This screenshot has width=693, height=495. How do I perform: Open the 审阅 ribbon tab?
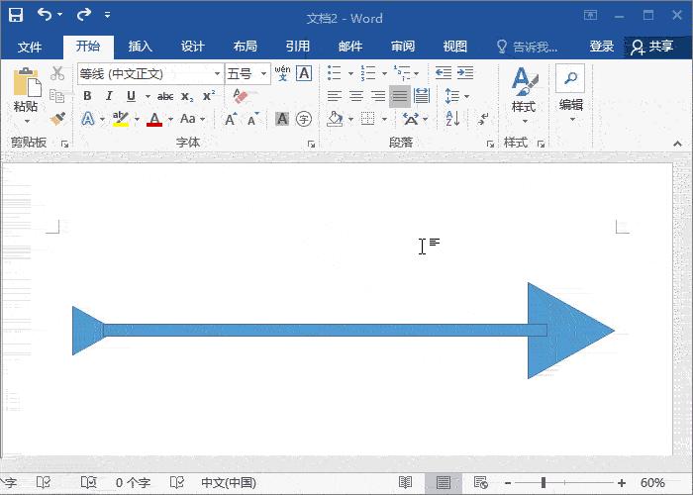403,46
